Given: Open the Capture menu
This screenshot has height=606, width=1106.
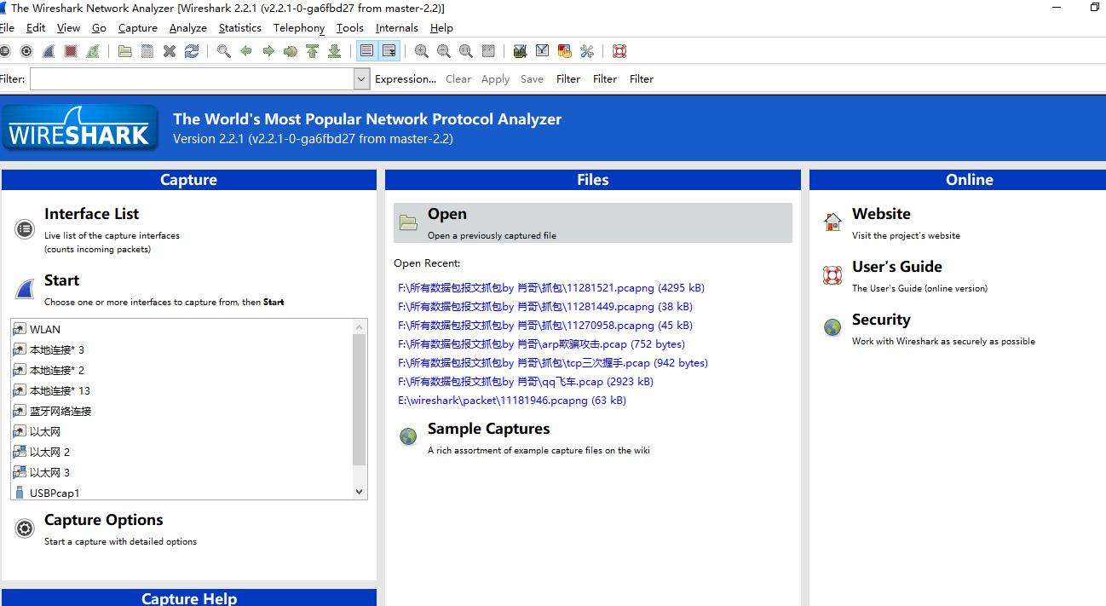Looking at the screenshot, I should coord(138,28).
